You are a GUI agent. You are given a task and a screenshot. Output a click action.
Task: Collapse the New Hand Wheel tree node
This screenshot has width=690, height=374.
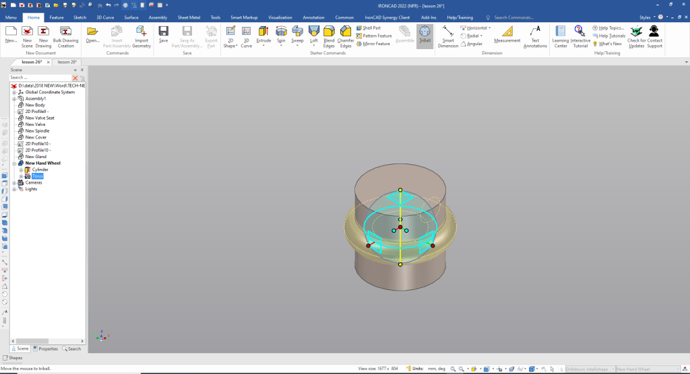click(x=14, y=163)
